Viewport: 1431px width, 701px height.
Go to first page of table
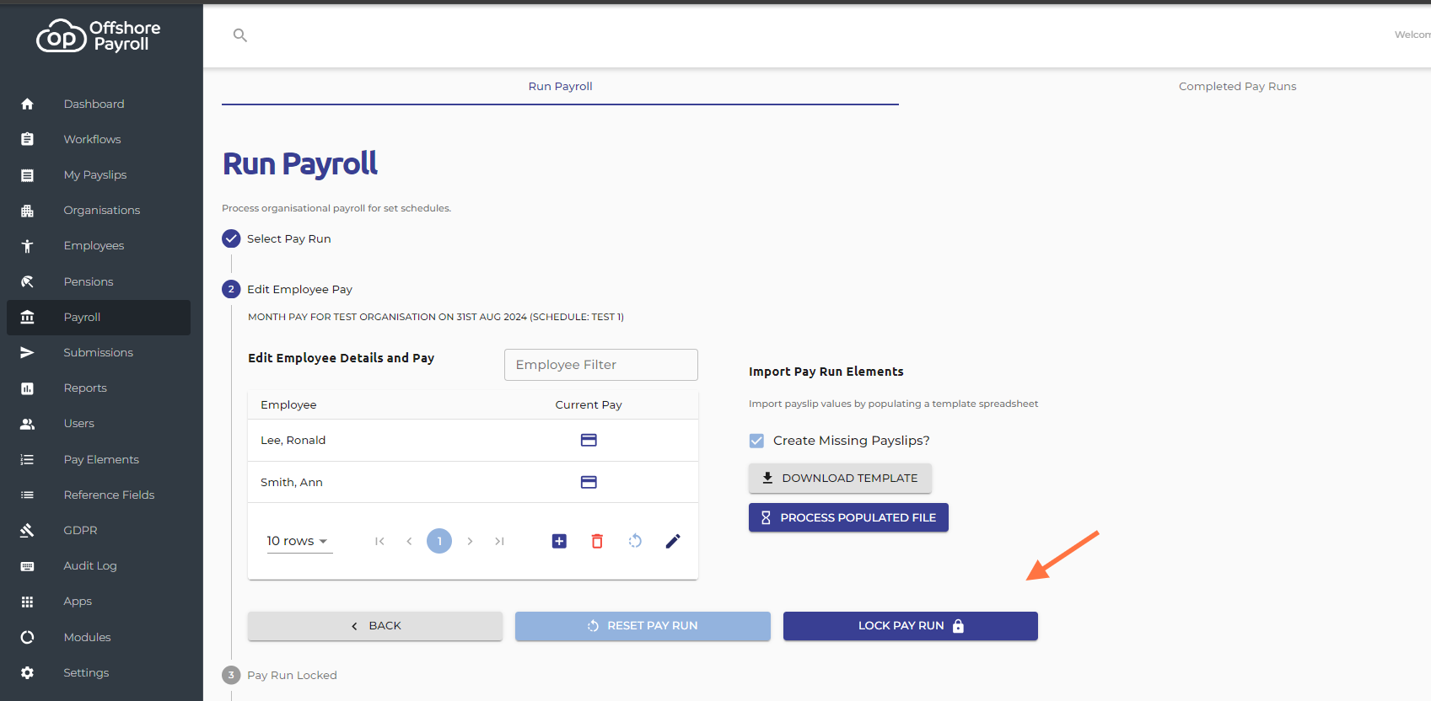(x=379, y=541)
